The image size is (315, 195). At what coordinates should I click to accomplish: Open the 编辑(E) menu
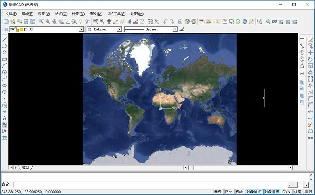(x=27, y=14)
